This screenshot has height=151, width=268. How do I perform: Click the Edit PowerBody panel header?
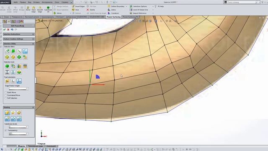click(19, 26)
